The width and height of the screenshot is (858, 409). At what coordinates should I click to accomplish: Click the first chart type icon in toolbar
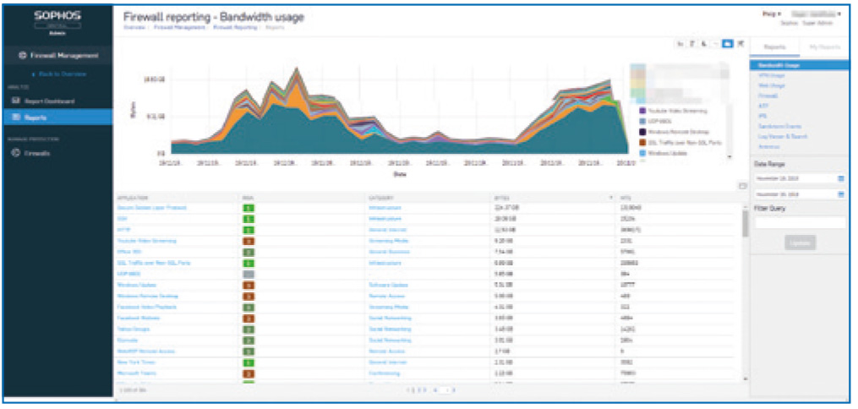tap(680, 43)
